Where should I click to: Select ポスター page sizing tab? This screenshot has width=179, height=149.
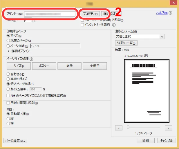point(44,66)
